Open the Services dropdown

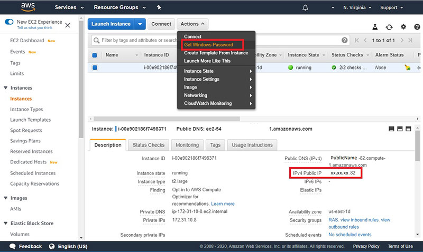click(x=69, y=7)
